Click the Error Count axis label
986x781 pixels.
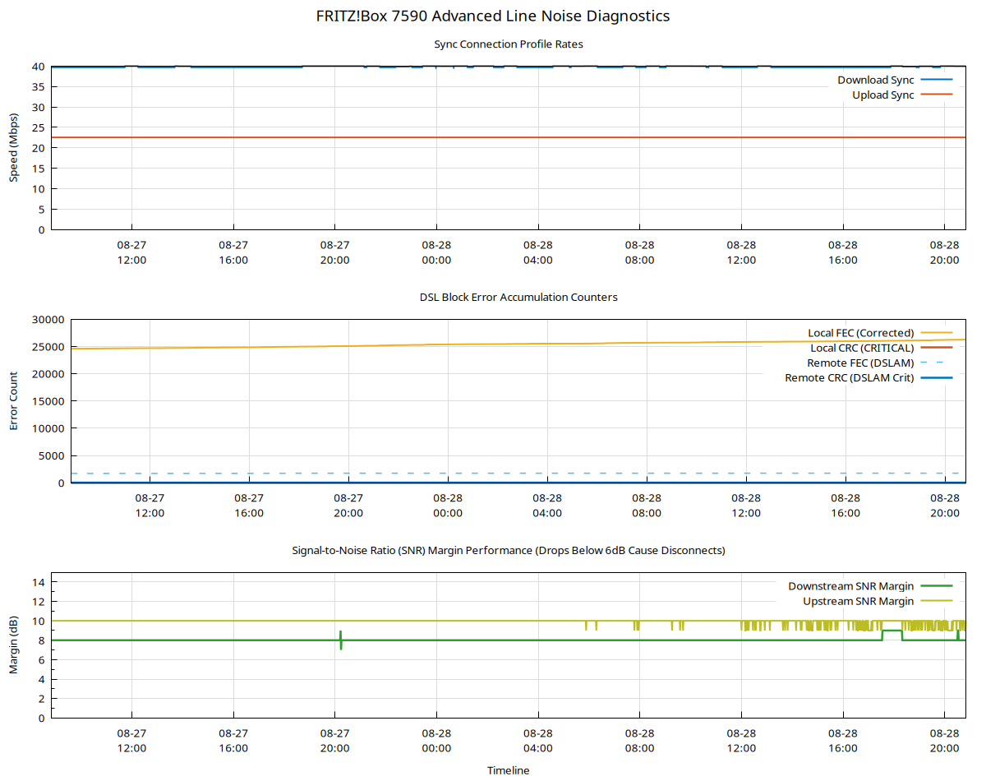tap(14, 401)
